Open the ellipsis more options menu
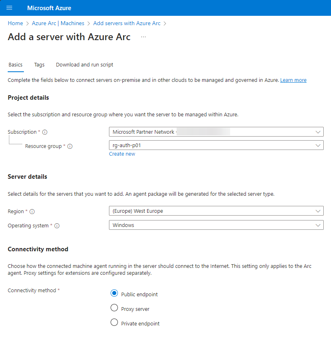331x338 pixels. pyautogui.click(x=143, y=37)
